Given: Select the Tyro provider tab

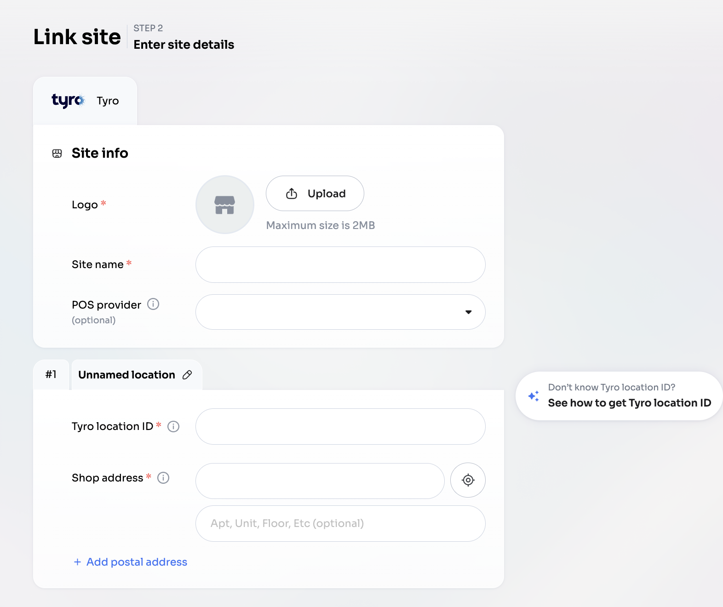Looking at the screenshot, I should coord(85,101).
